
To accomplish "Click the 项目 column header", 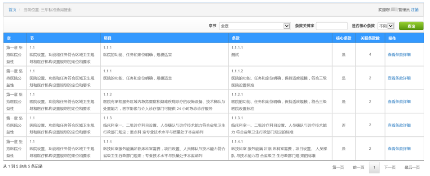I will [x=164, y=38].
